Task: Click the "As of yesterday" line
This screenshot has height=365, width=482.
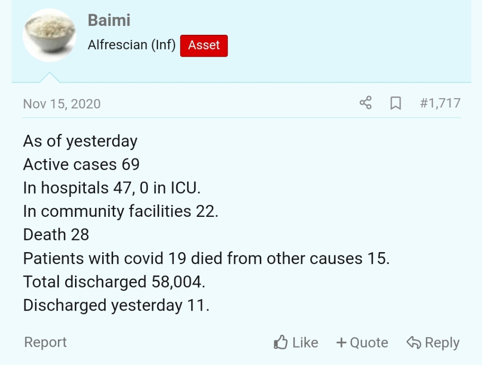Action: click(x=80, y=141)
